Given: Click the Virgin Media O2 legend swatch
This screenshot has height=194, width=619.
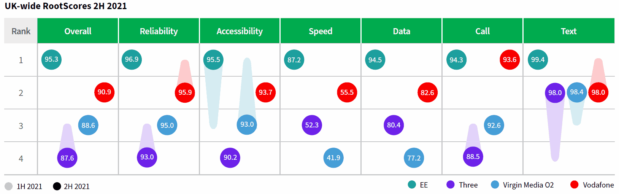Looking at the screenshot, I should tap(495, 185).
